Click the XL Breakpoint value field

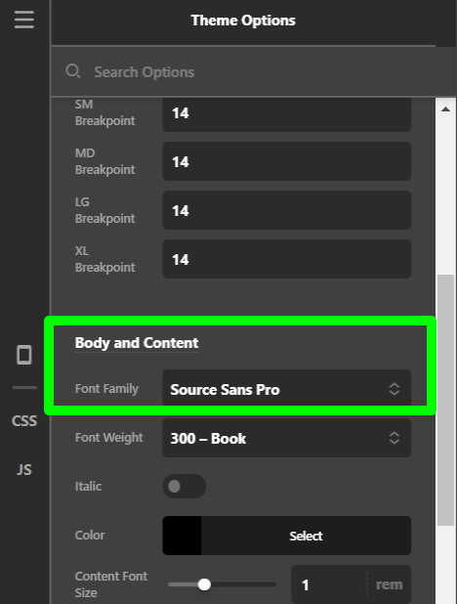[x=287, y=259]
